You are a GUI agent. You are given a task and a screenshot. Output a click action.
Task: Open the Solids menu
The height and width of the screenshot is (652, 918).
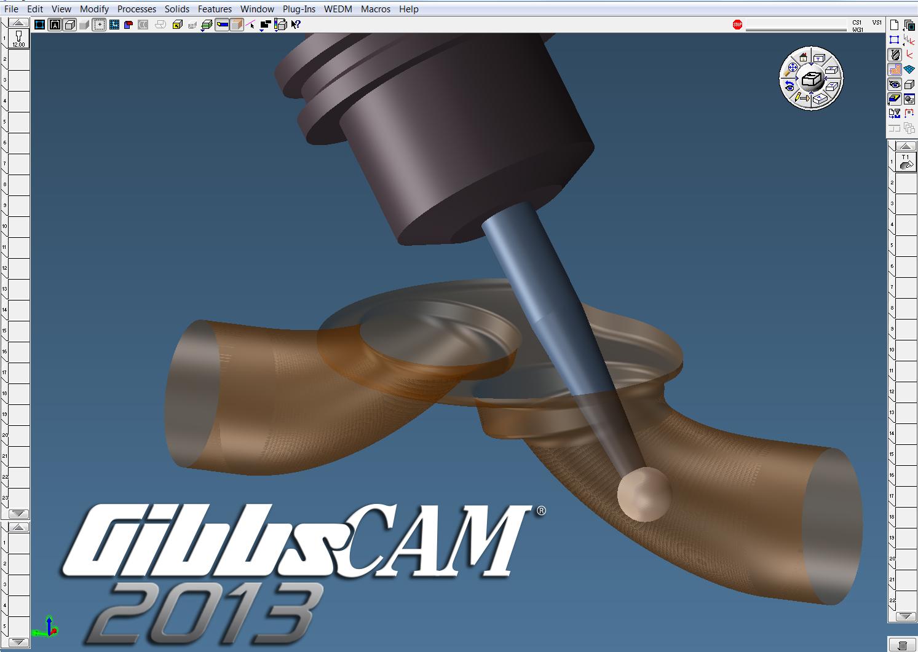tap(176, 9)
